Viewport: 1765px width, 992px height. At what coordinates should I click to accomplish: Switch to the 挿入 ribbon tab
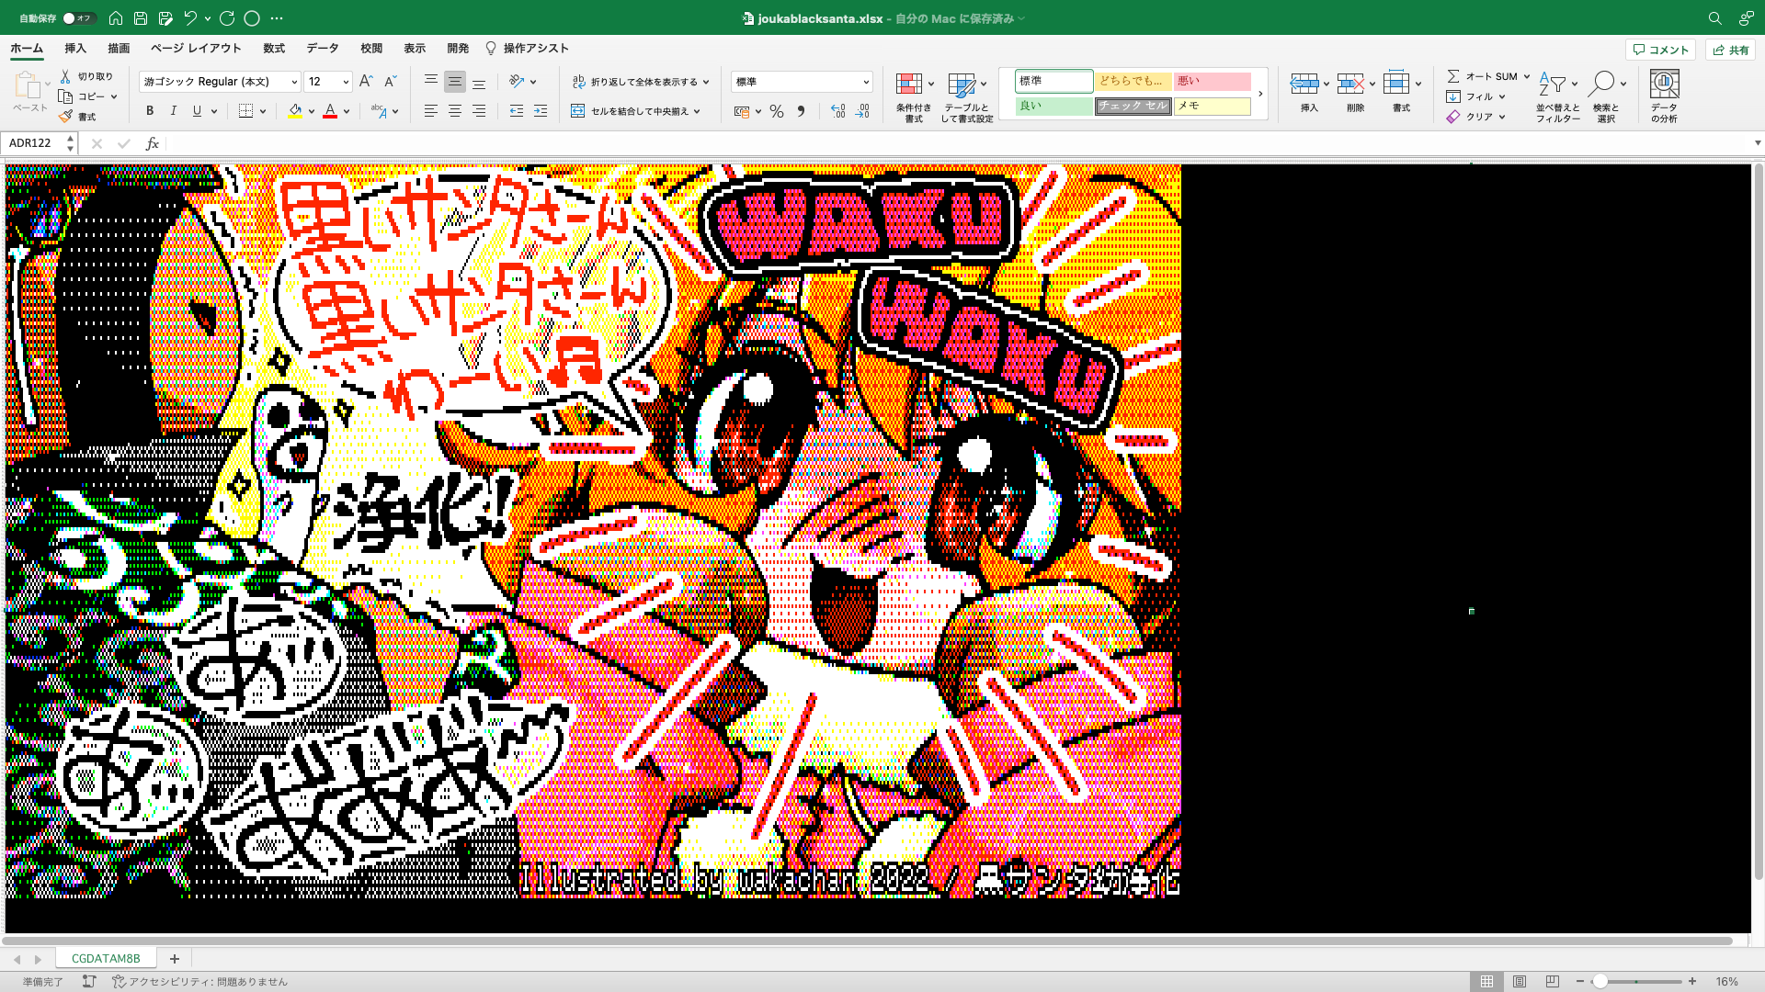pos(75,49)
